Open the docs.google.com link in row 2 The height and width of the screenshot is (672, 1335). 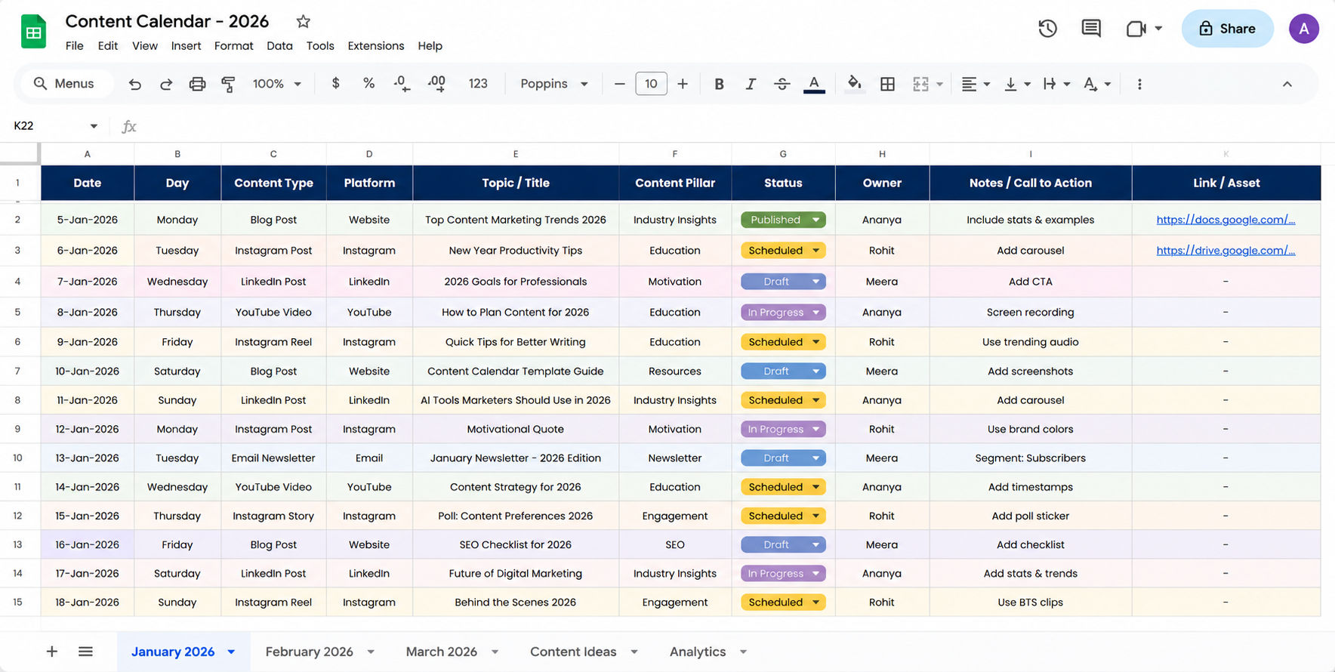(x=1226, y=220)
